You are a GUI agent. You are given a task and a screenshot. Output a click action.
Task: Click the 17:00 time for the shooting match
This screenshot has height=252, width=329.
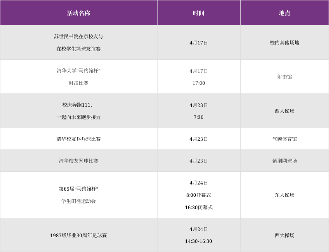(199, 83)
